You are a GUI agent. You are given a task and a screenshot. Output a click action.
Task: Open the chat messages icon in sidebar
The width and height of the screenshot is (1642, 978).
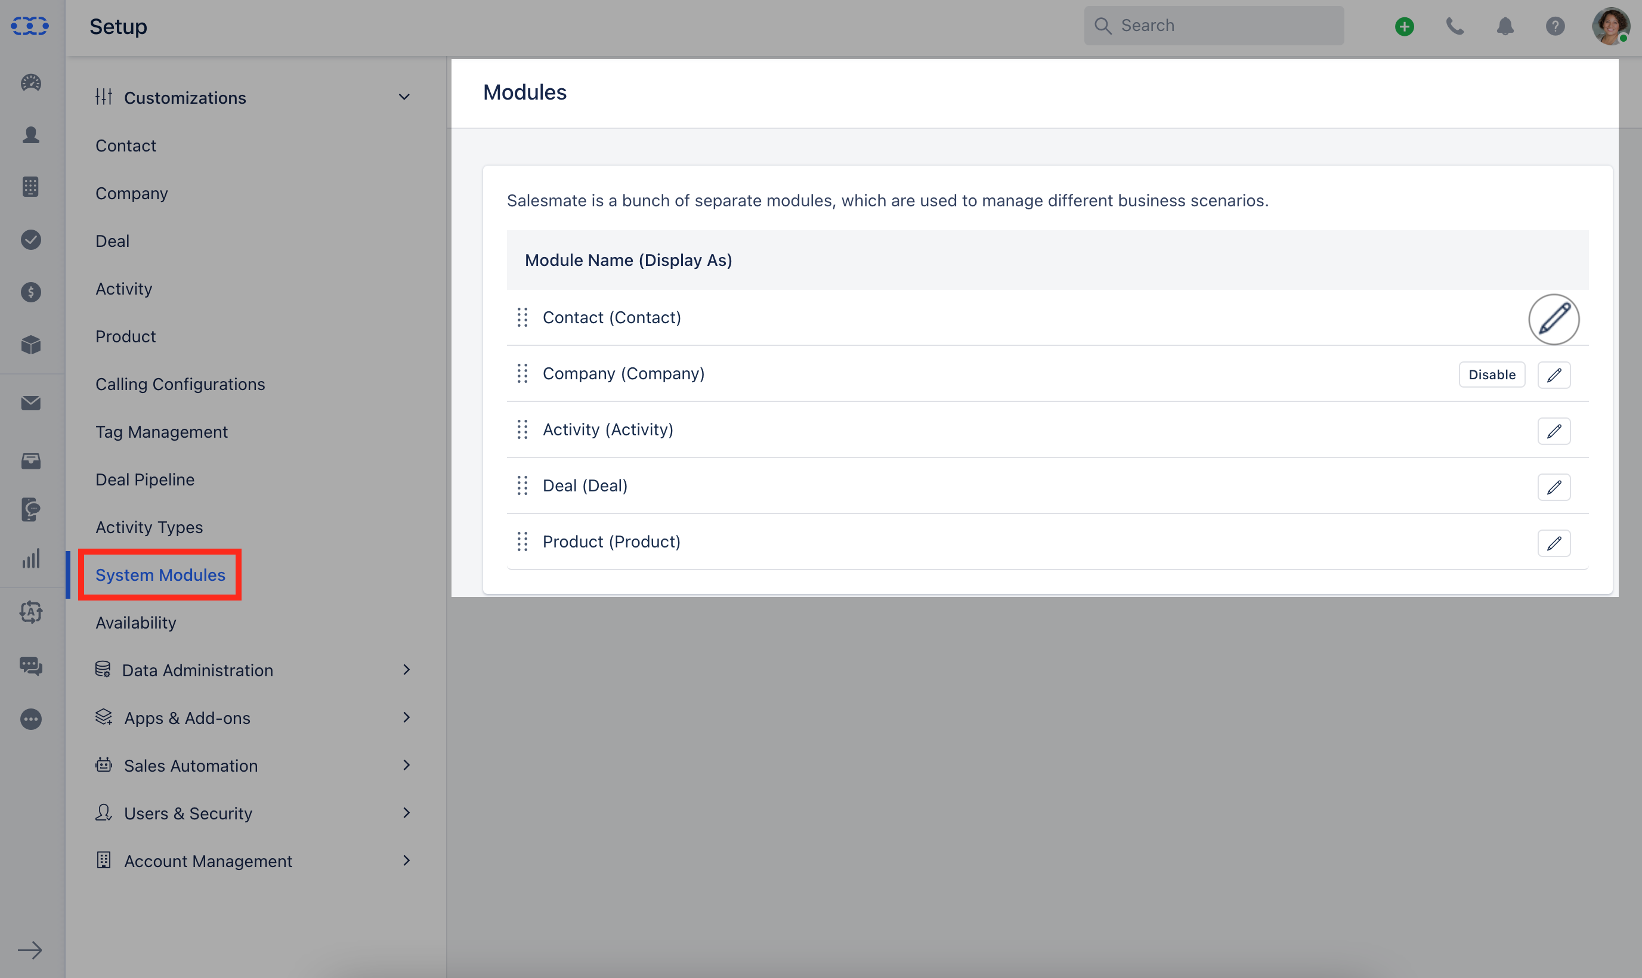[31, 666]
